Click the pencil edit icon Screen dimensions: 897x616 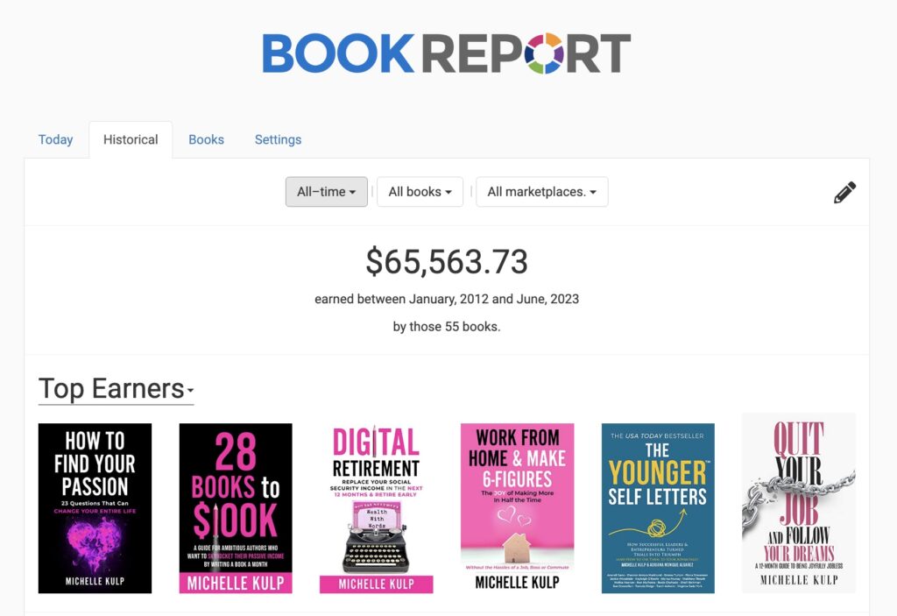click(x=845, y=193)
